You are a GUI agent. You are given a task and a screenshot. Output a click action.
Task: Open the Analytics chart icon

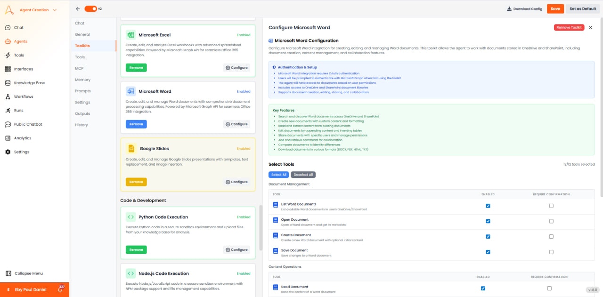click(x=8, y=138)
